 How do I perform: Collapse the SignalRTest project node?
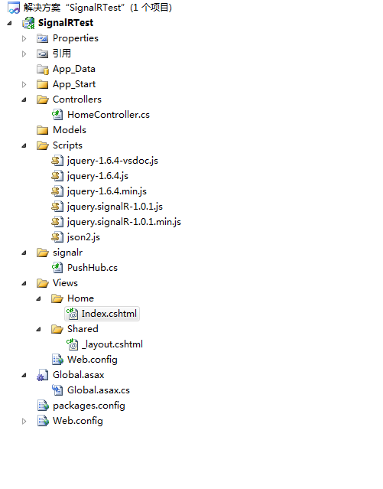[10, 23]
